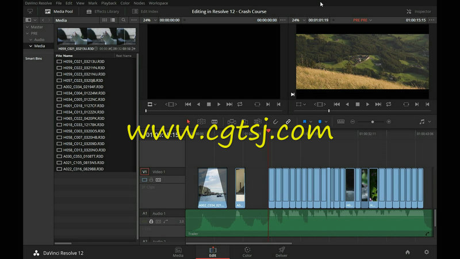
Task: Select the red arrow Selection tool
Action: tap(189, 121)
